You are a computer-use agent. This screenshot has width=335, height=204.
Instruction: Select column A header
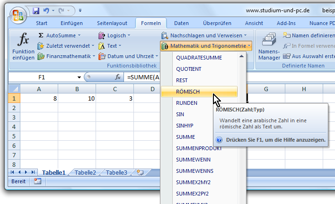(x=39, y=89)
